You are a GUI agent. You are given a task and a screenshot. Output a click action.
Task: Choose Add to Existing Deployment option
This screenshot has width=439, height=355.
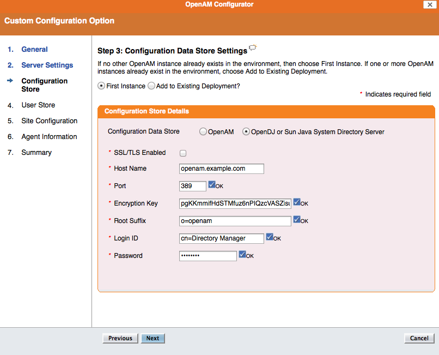[x=151, y=86]
